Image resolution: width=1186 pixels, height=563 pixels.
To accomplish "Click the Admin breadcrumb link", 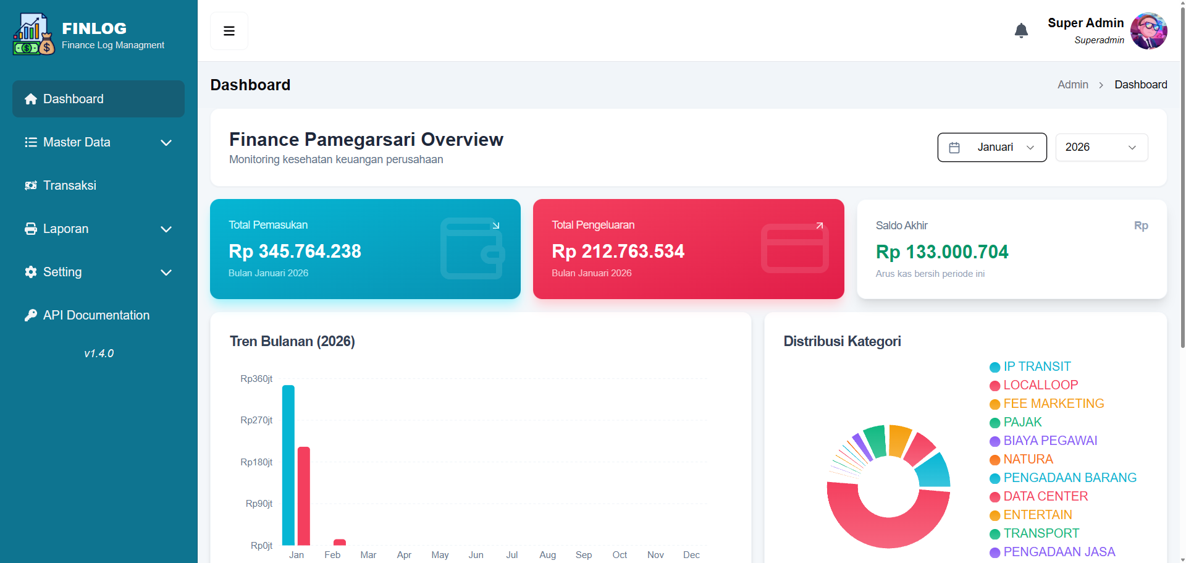I will click(1072, 84).
